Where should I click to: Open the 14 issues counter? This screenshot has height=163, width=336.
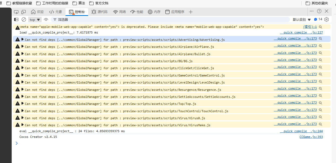pos(318,19)
